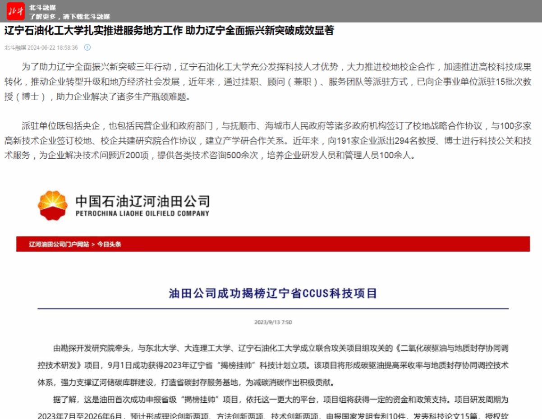
Task: Click PETROCHINA LIAOHE OILFIELD COMPANY text
Action: [142, 213]
